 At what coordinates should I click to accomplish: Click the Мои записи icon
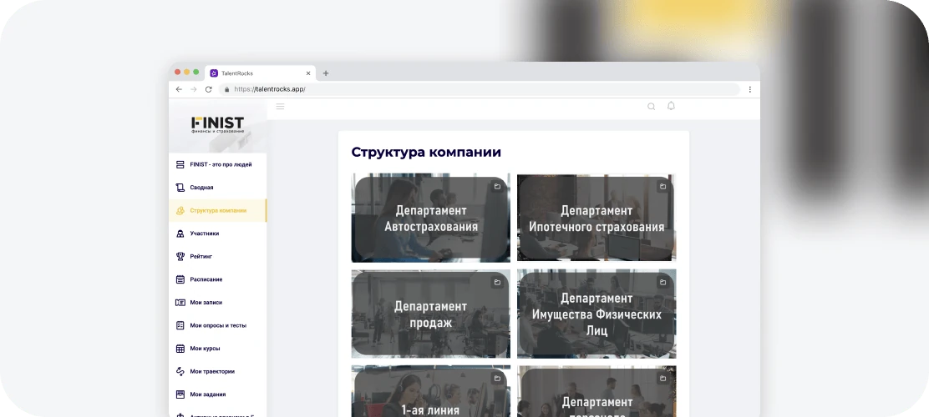(x=180, y=302)
